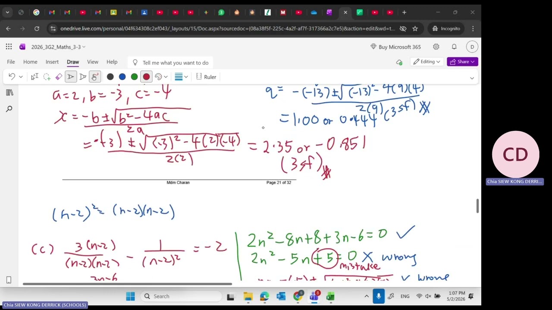
Task: Click the Share button
Action: (462, 62)
